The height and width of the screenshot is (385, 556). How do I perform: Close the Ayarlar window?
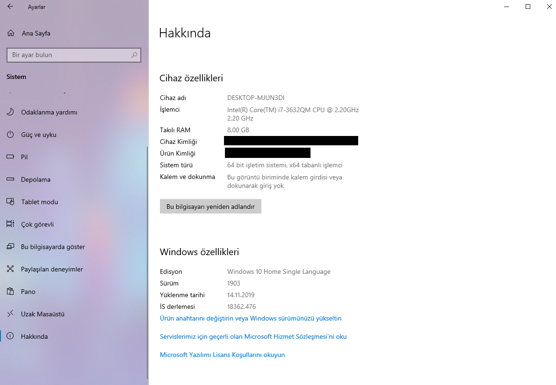[x=549, y=7]
